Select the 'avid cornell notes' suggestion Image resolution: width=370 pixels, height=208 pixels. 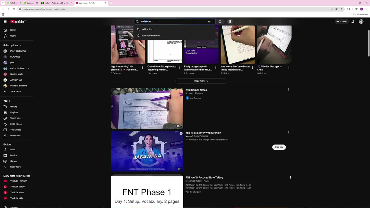point(175,36)
